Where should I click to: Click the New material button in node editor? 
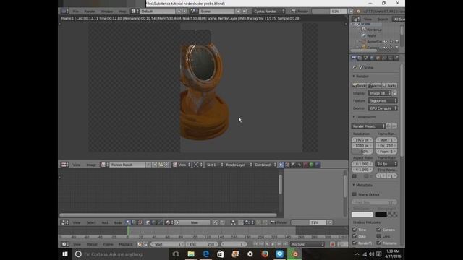tap(192, 222)
